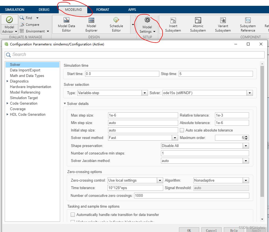Select Data Import/Export category
This screenshot has height=232, width=269.
pyautogui.click(x=25, y=70)
